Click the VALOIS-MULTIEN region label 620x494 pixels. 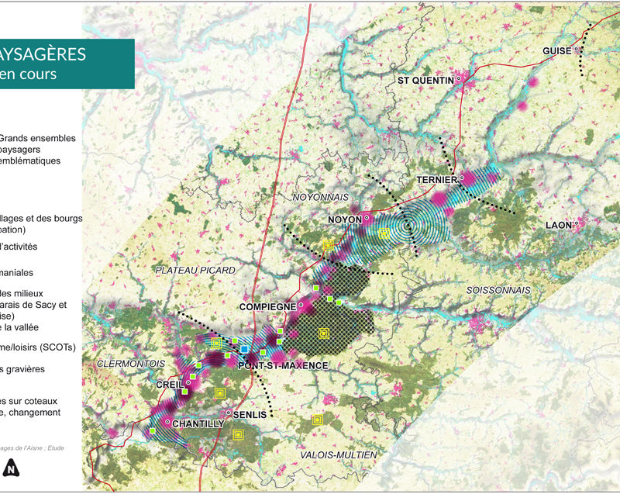(338, 454)
